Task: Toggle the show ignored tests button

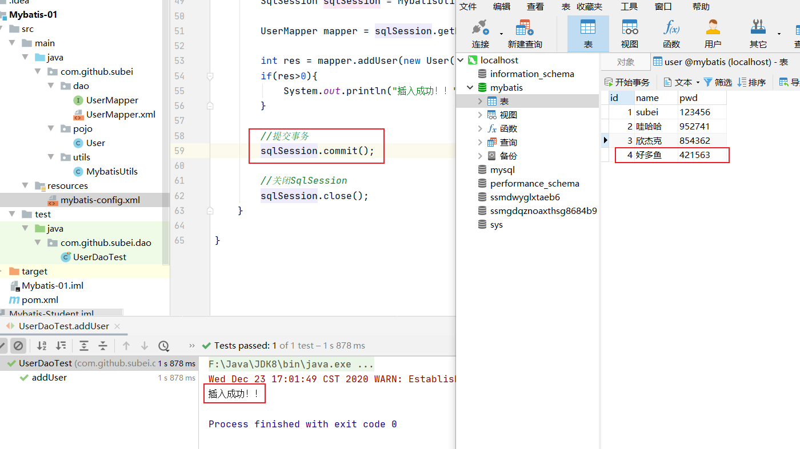Action: coord(18,346)
